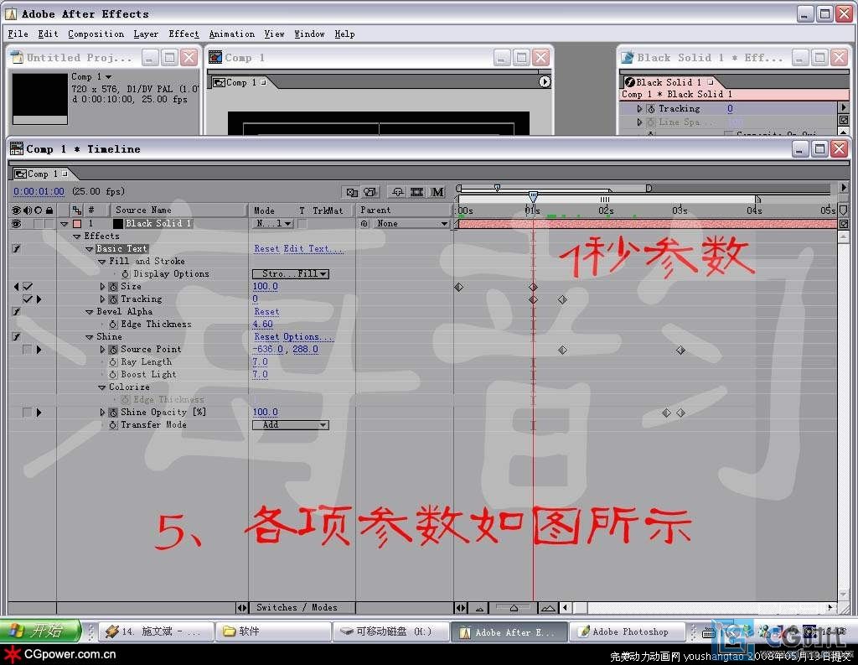Go to next Tracking keyframe arrow

39,299
